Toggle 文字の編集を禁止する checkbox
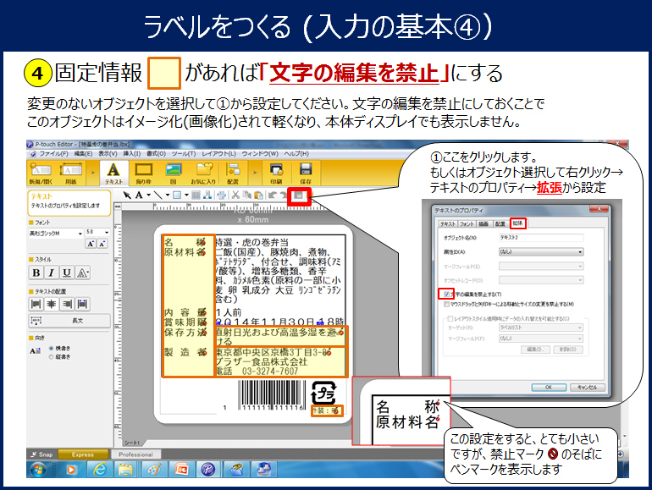Image resolution: width=652 pixels, height=490 pixels. coord(446,295)
